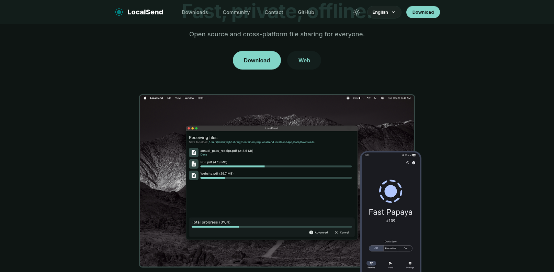
Task: Open the LocalSend menu in the macOS menu bar
Action: pyautogui.click(x=156, y=98)
